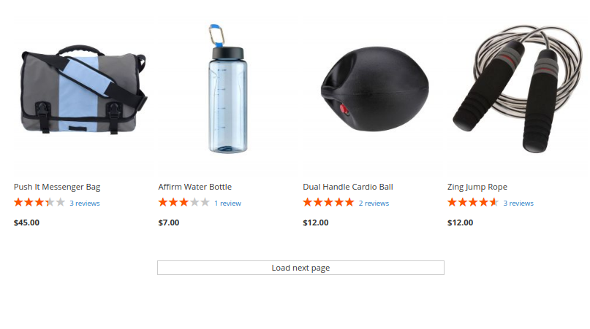View 2 reviews for Dual Handle Cardio Ball
Screen dimensions: 590x329
[x=374, y=204]
